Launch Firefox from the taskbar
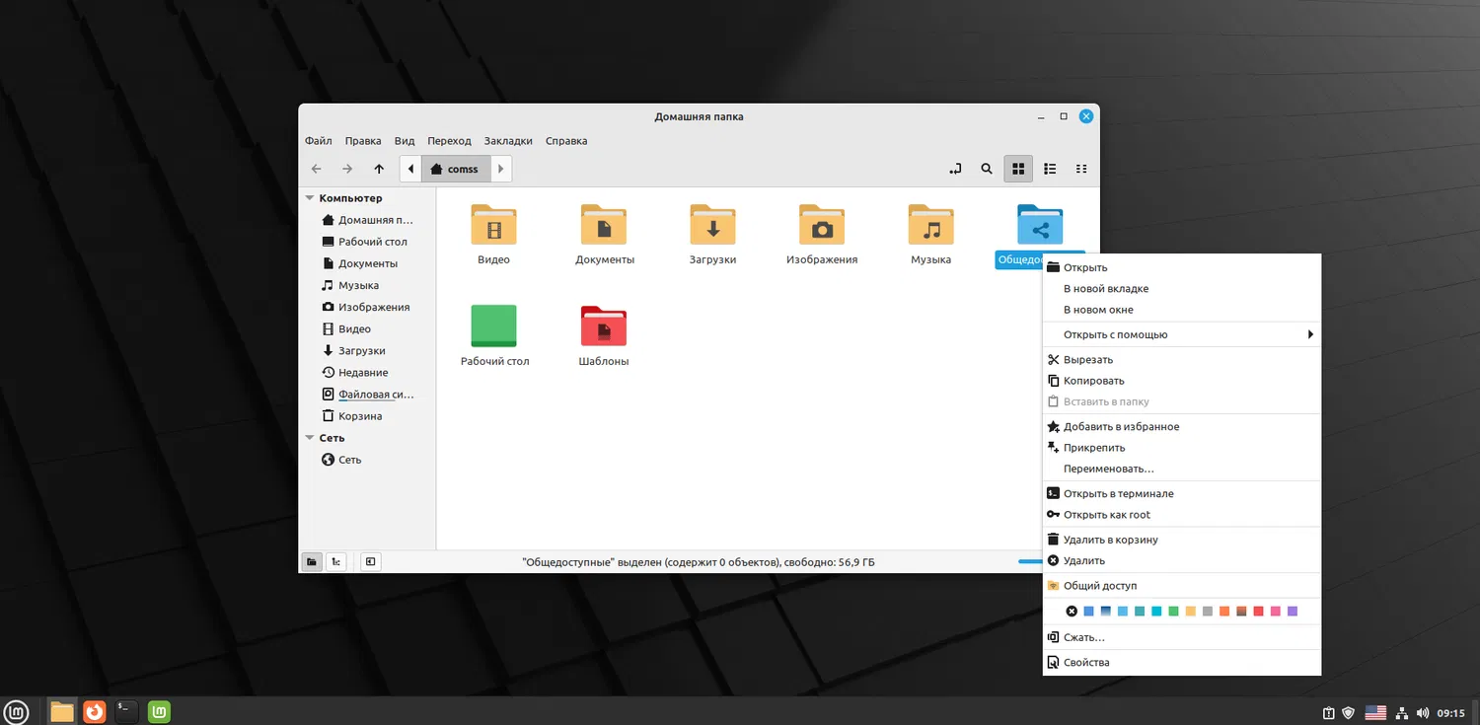Screen dimensions: 1480x725 point(95,710)
